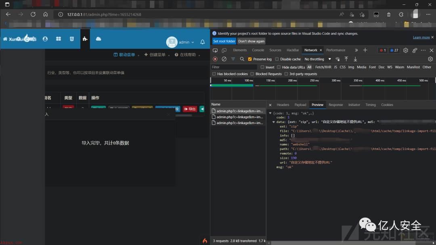Close the request details pane X
Image resolution: width=436 pixels, height=245 pixels.
270,105
